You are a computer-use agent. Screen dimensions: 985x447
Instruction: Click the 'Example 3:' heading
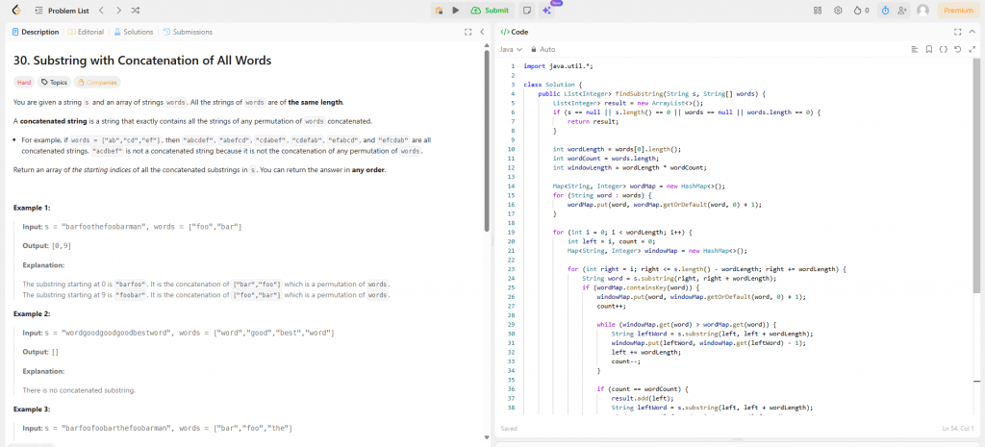(x=32, y=409)
